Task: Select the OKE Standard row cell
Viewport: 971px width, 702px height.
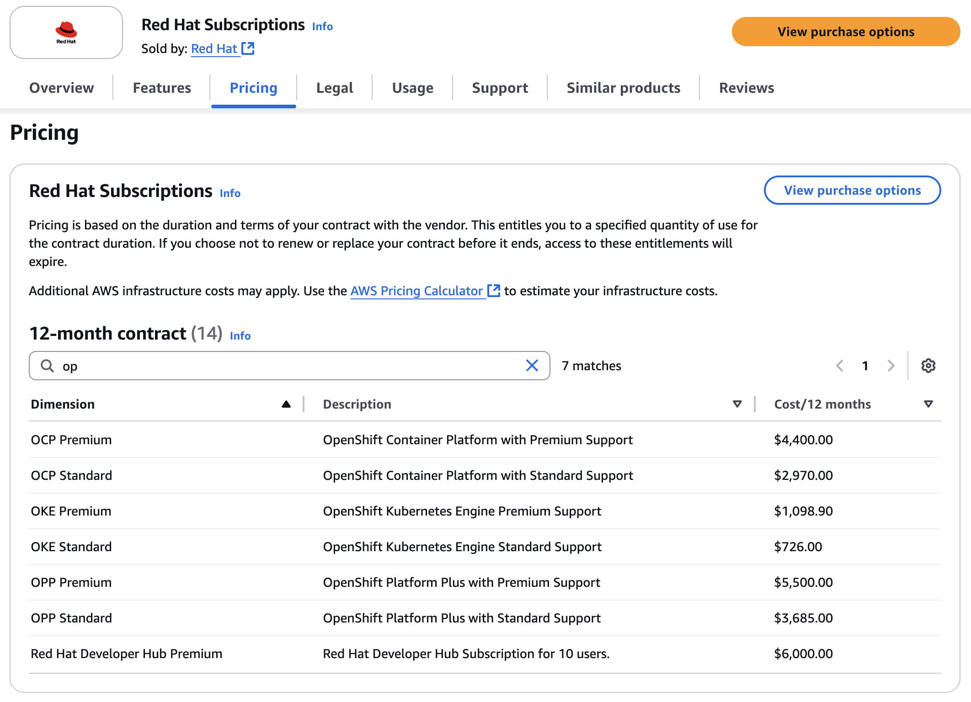Action: (x=71, y=547)
